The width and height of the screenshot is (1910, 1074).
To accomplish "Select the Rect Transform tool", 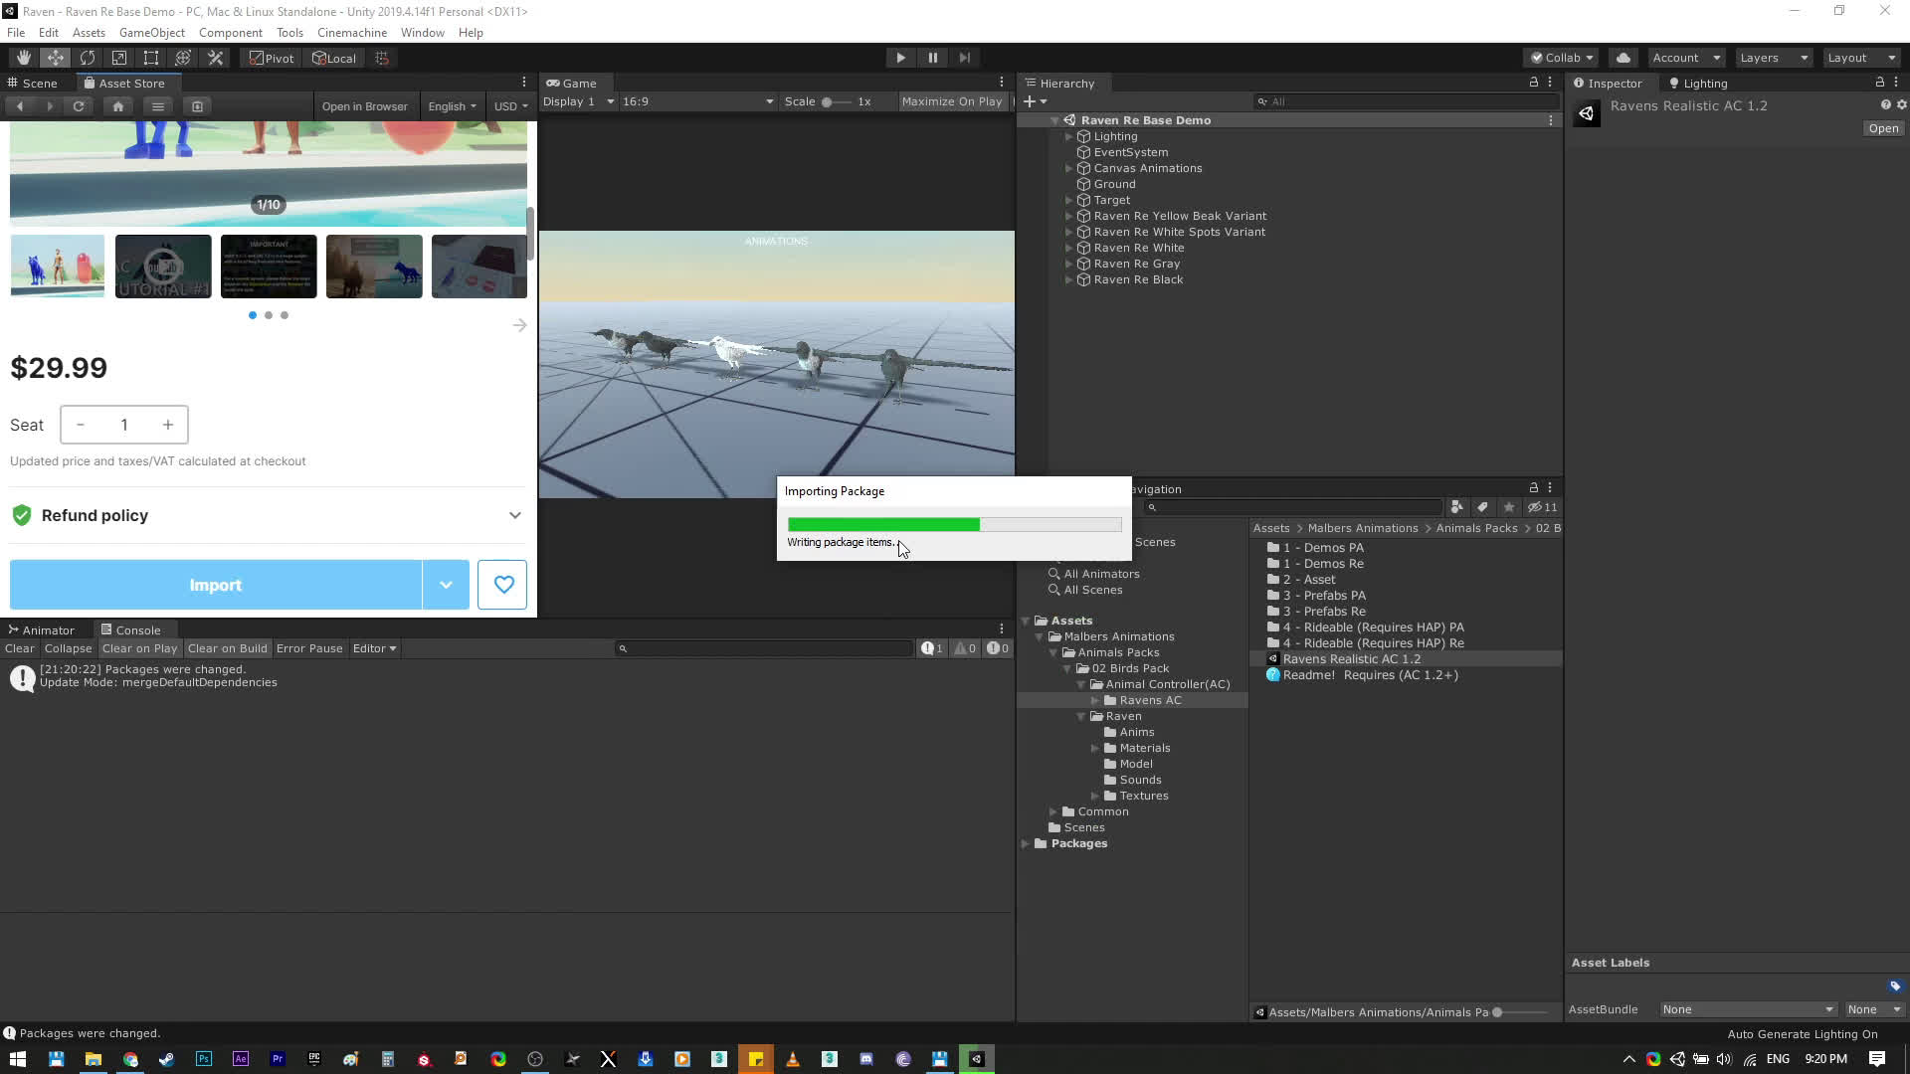I will [x=151, y=58].
